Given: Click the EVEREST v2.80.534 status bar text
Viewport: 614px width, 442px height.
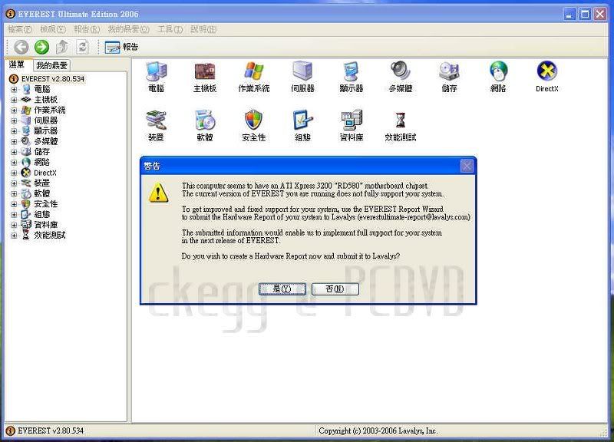Looking at the screenshot, I should point(51,430).
